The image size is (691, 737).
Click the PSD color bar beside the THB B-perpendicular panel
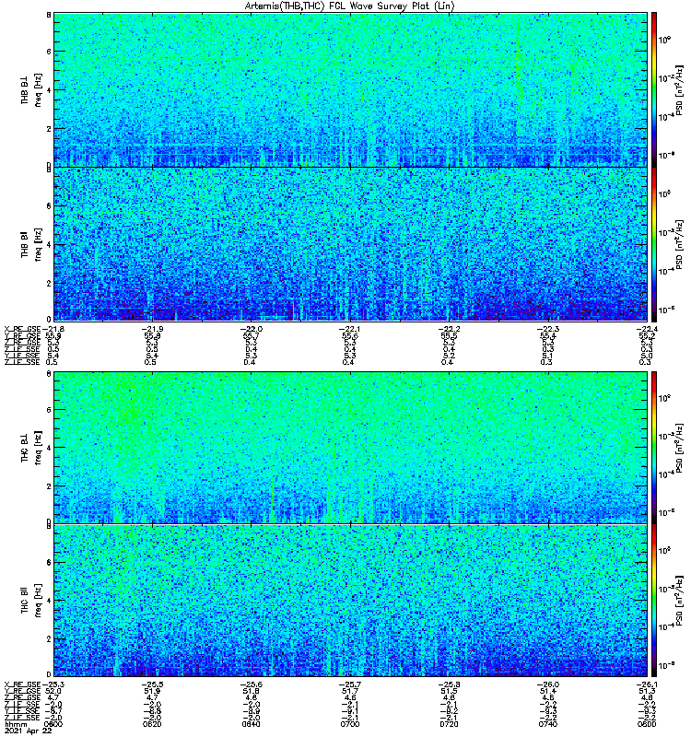654,89
